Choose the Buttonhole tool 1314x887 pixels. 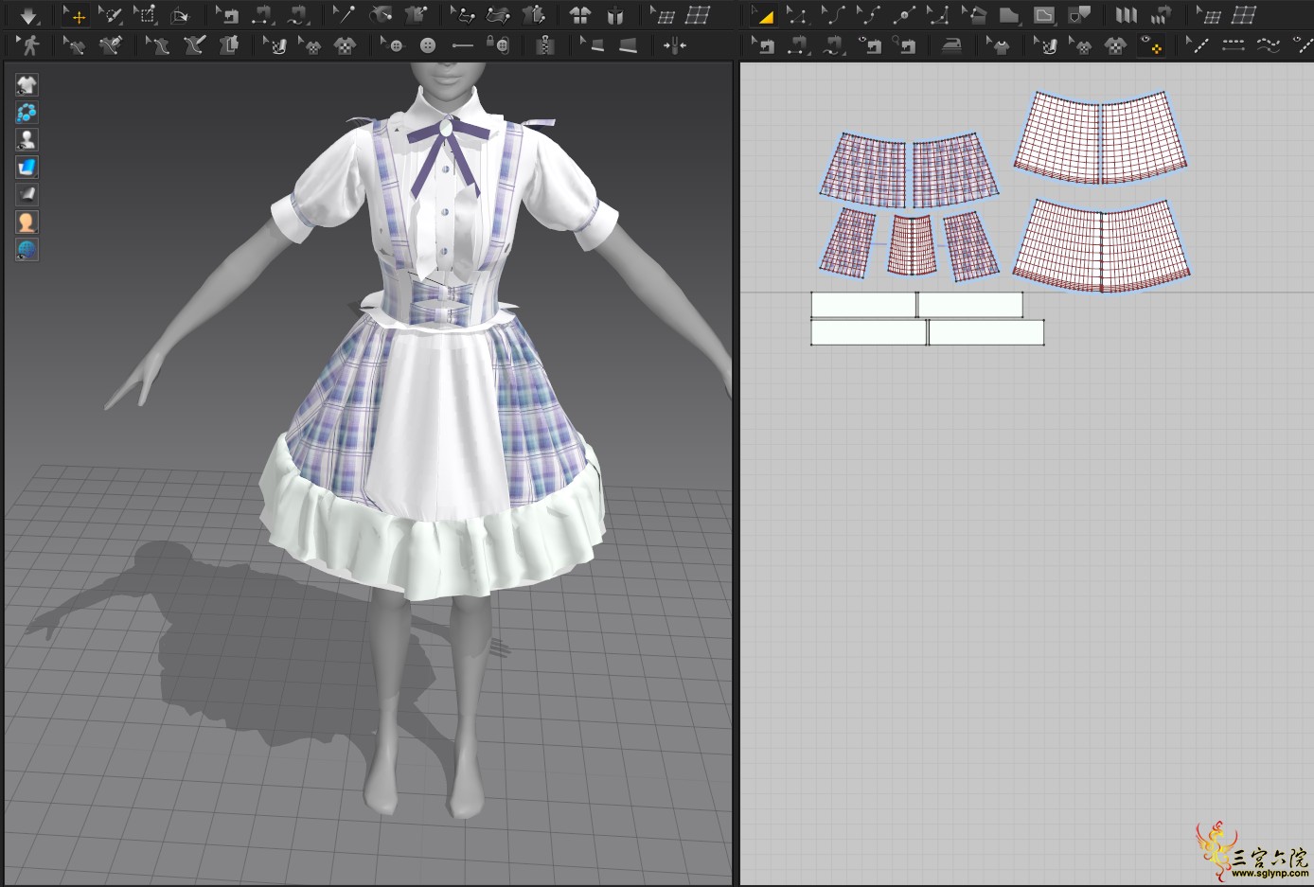[x=462, y=45]
